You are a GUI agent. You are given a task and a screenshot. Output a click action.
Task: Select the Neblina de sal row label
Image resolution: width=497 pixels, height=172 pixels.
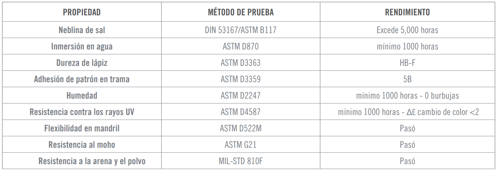(x=82, y=30)
